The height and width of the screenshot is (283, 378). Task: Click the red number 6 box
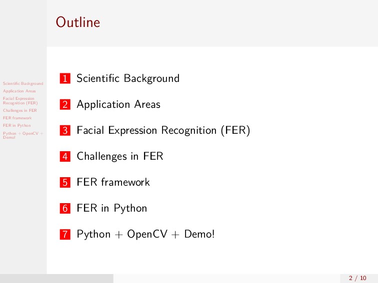(x=65, y=209)
